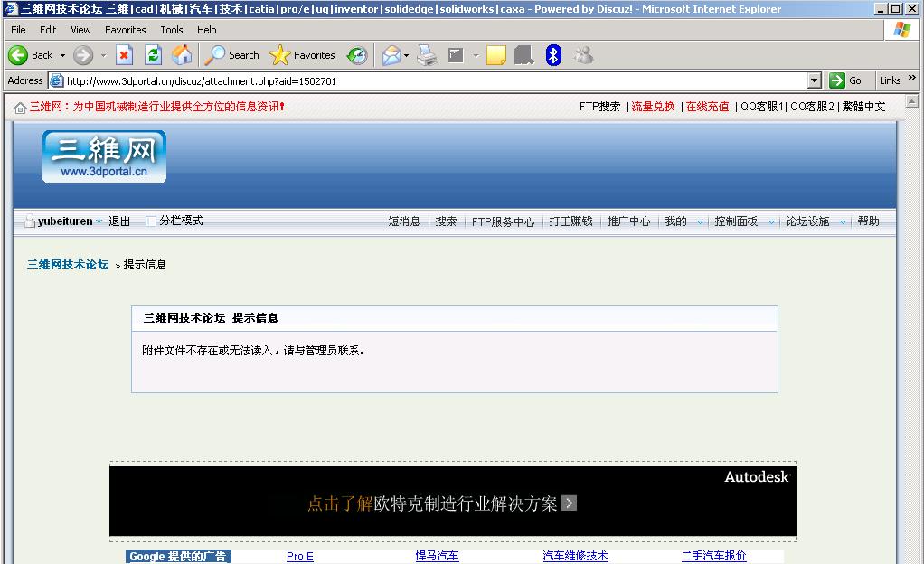This screenshot has height=564, width=924.
Task: Click the 三维网技术论坛 breadcrumb link
Action: pos(68,265)
